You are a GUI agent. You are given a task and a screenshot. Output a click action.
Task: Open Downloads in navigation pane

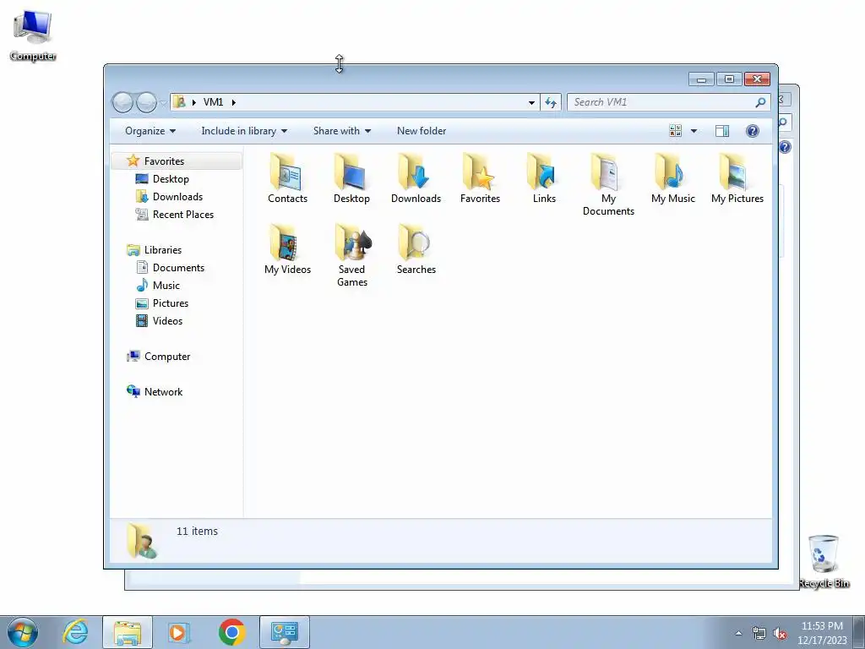point(177,196)
